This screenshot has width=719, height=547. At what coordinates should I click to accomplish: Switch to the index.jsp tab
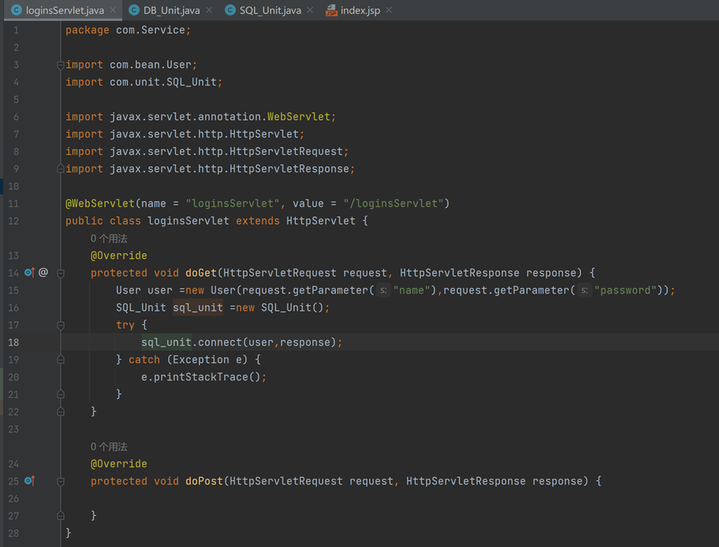click(359, 10)
